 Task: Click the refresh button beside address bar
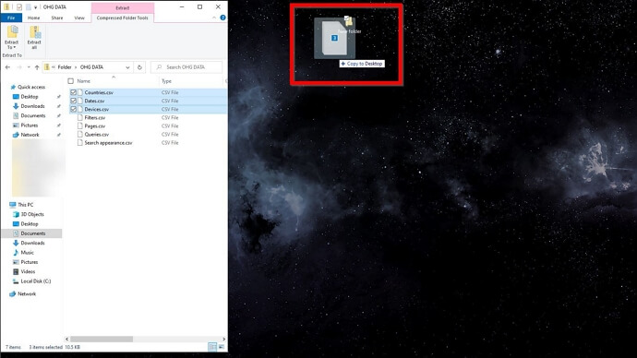(x=139, y=67)
